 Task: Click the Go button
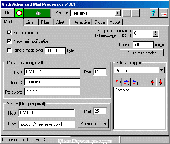[x=8, y=13]
